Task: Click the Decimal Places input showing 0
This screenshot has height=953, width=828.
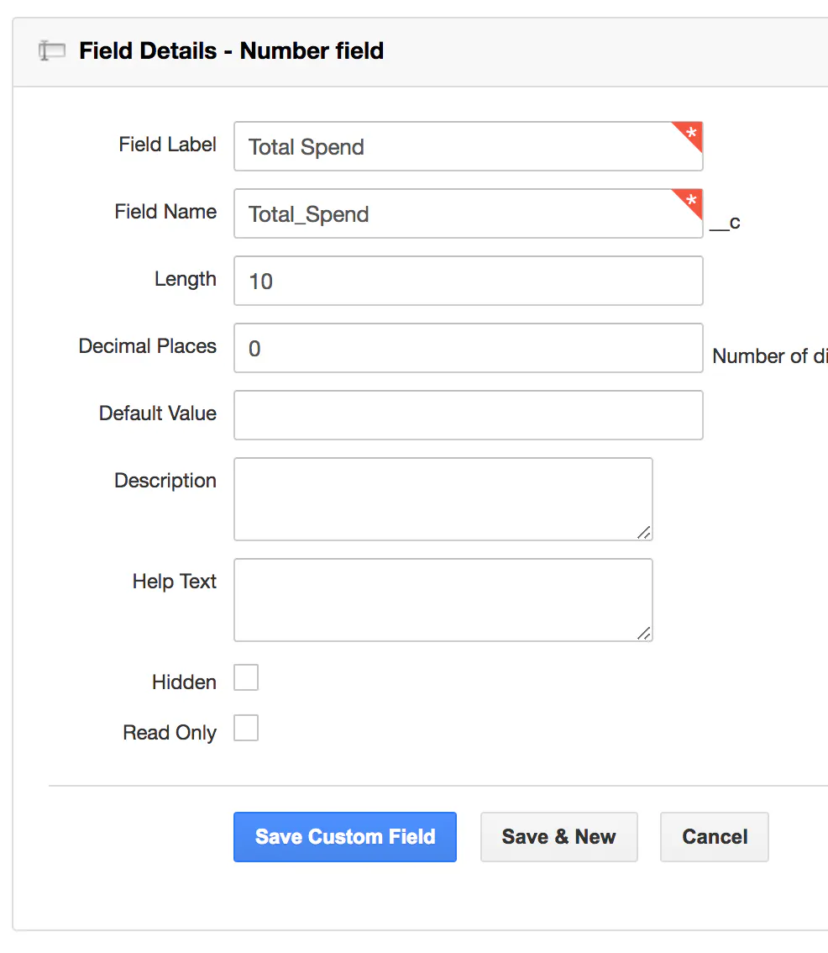Action: click(468, 348)
